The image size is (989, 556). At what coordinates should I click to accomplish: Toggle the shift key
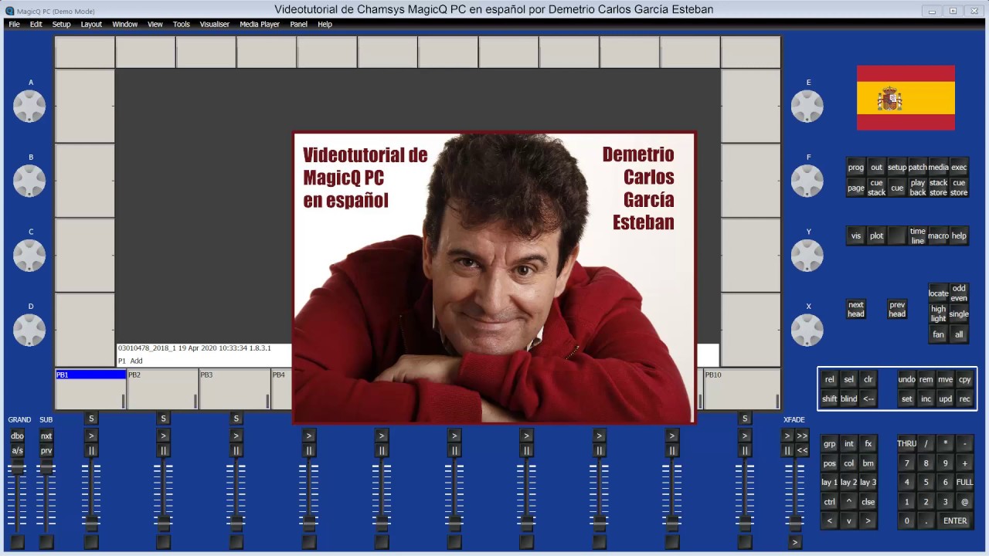[x=829, y=399]
